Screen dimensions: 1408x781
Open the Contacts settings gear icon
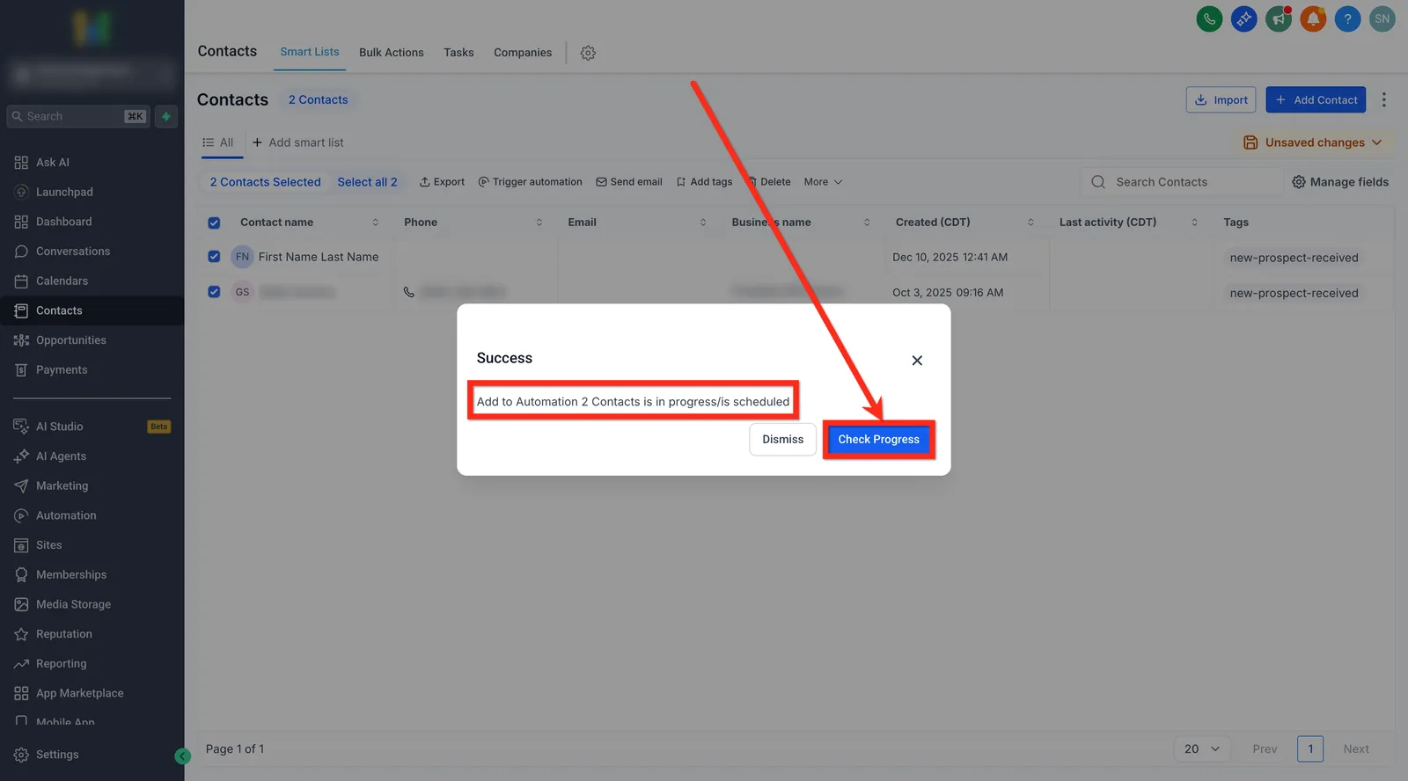pos(588,53)
